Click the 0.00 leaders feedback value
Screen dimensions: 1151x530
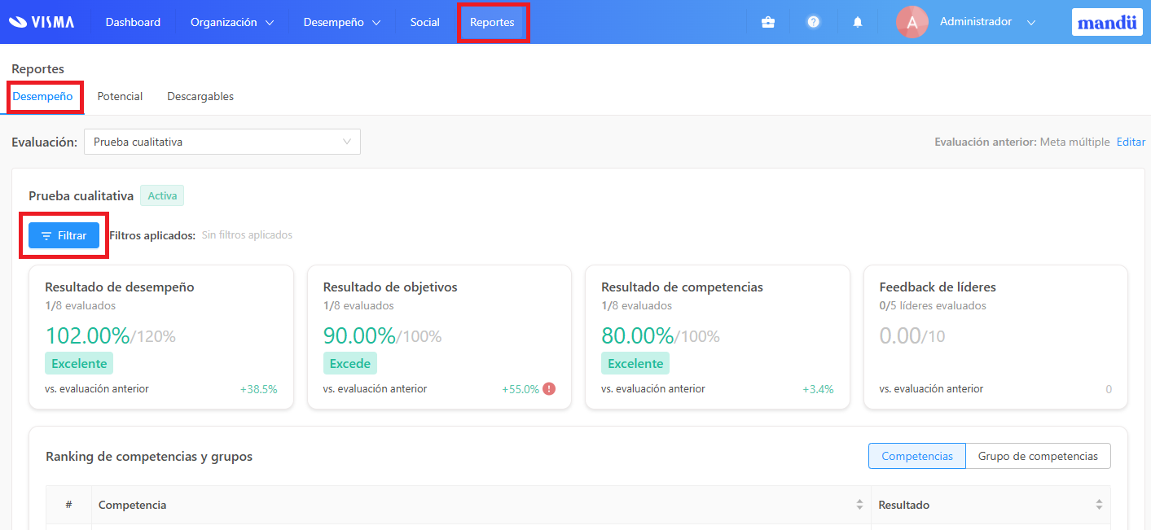tap(900, 335)
